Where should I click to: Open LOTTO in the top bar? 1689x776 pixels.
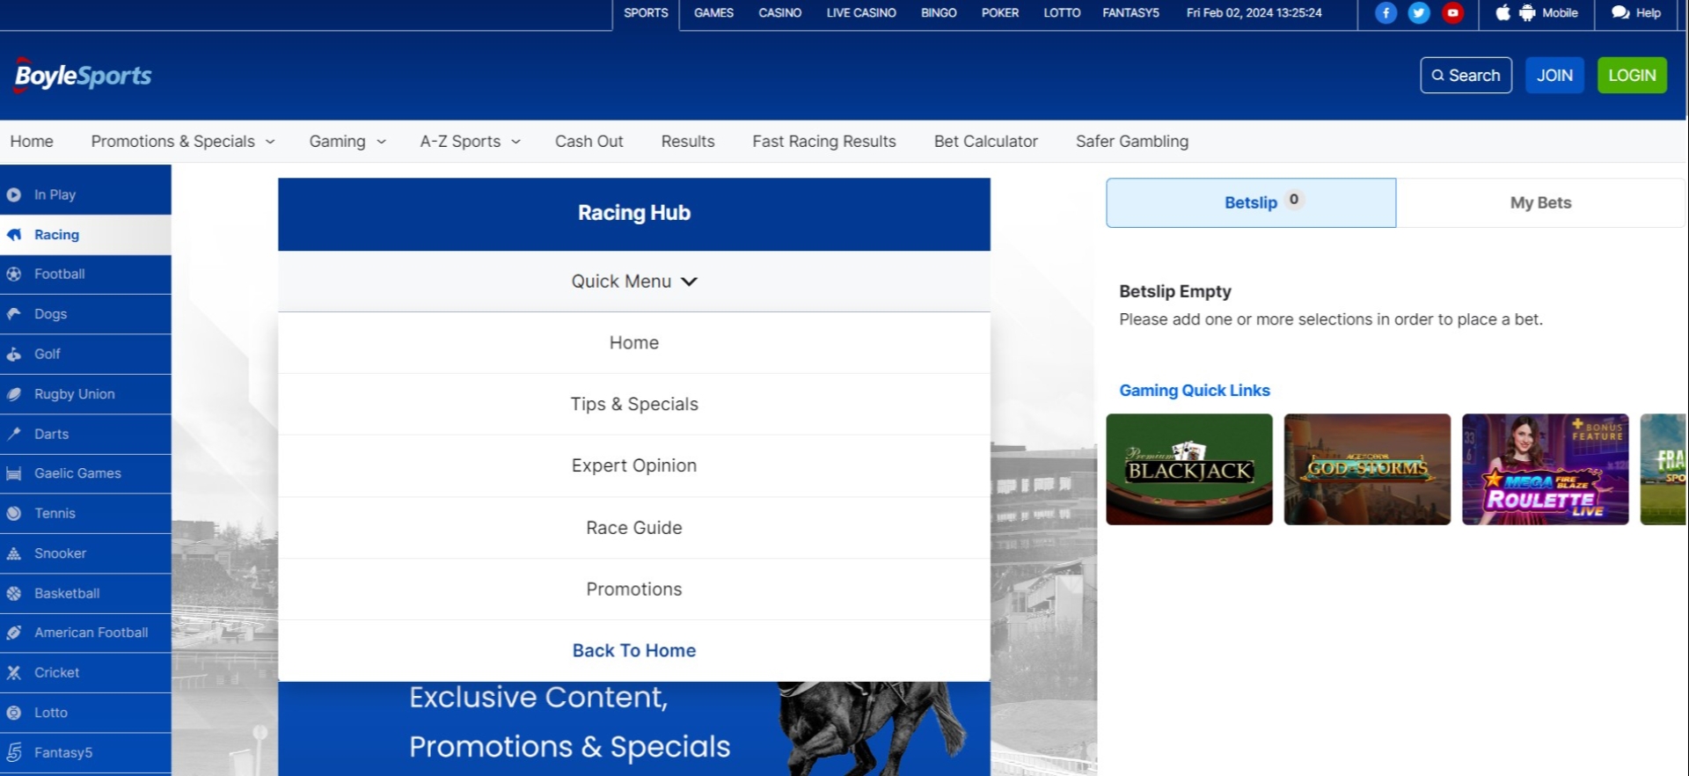point(1062,13)
